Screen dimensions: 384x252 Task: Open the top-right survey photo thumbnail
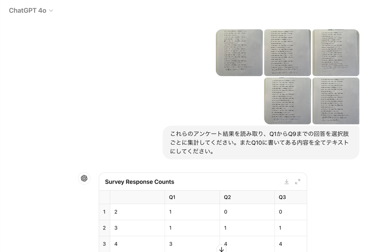click(336, 53)
